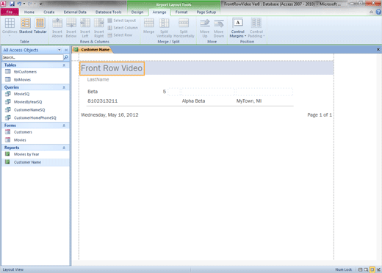
Task: Click Insert Right button
Action: click(99, 28)
